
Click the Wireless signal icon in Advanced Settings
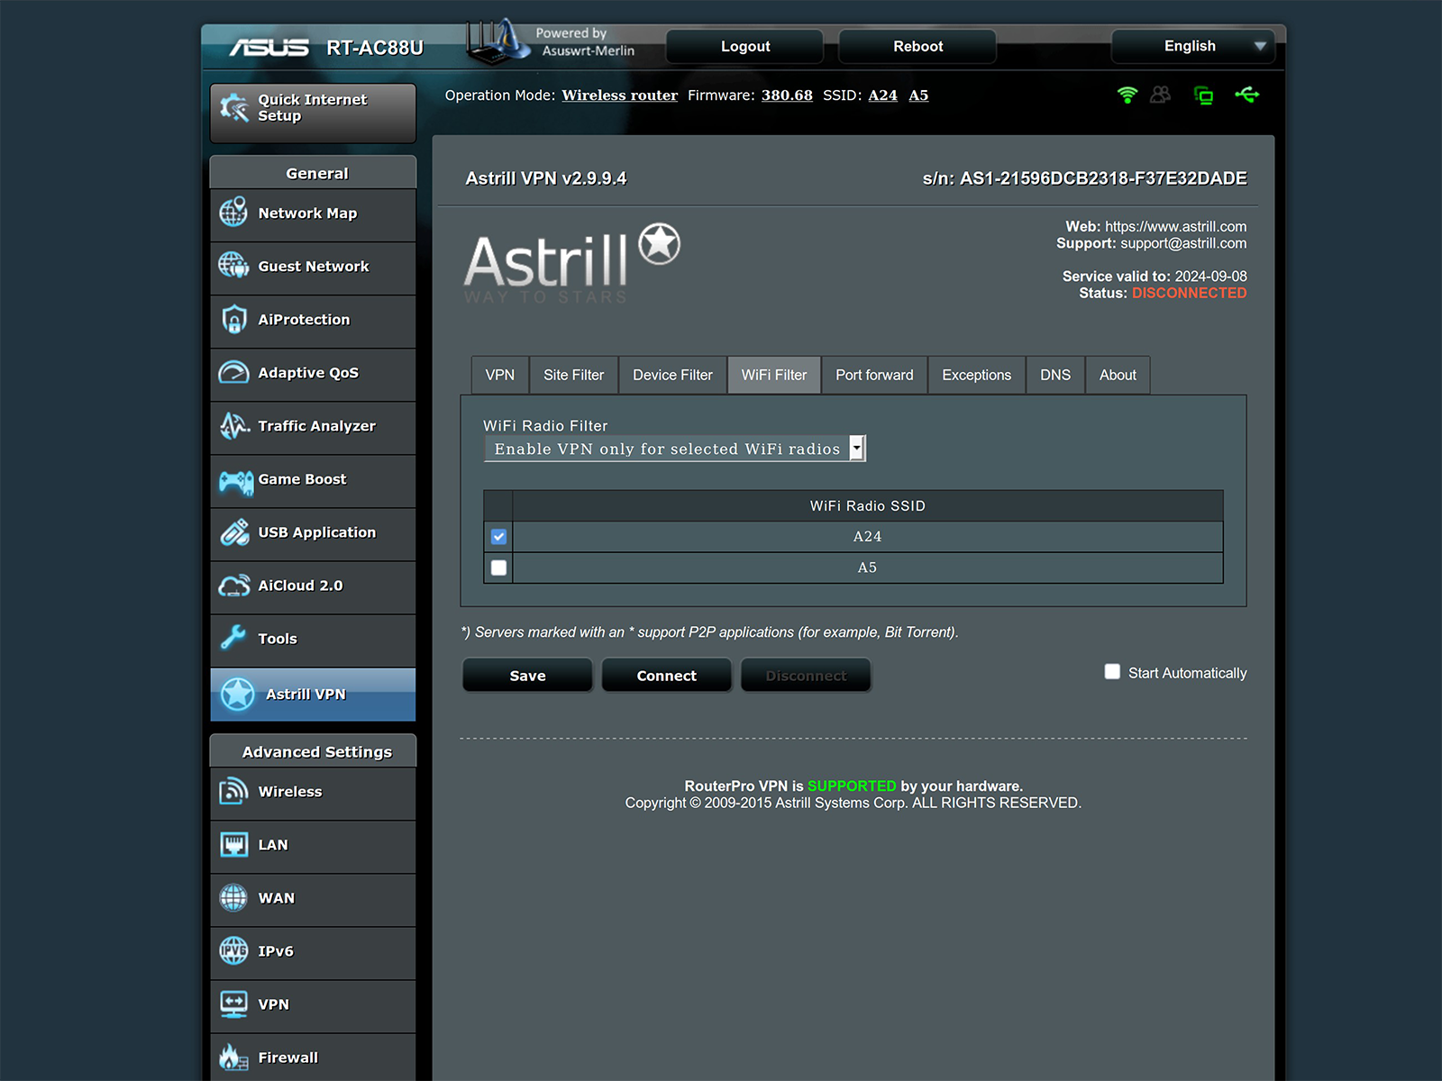pos(233,791)
